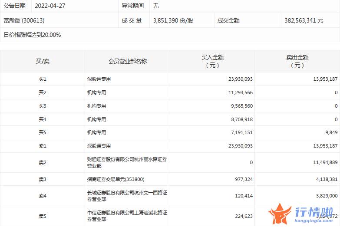Image resolution: width=340 pixels, height=227 pixels.
Task: Click 深股通专用 in the 买1 row
Action: pyautogui.click(x=99, y=79)
